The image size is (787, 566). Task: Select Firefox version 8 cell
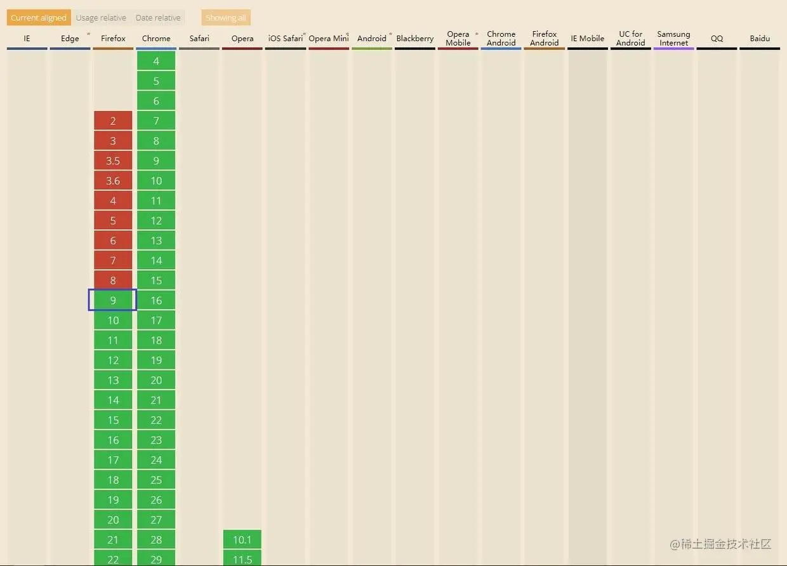pyautogui.click(x=113, y=280)
